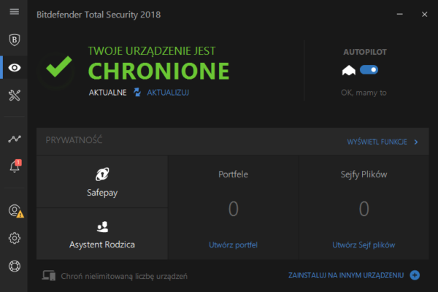Toggle the Autopilot switch
438x292 pixels.
coord(369,69)
